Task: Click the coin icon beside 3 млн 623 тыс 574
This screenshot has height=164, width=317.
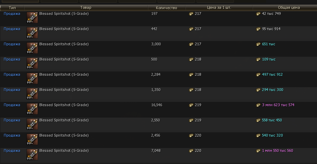Action: [x=259, y=105]
